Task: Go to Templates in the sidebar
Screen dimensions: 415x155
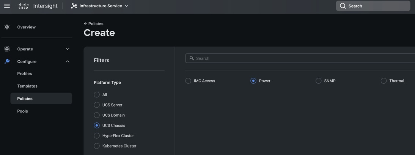Action: pos(27,86)
